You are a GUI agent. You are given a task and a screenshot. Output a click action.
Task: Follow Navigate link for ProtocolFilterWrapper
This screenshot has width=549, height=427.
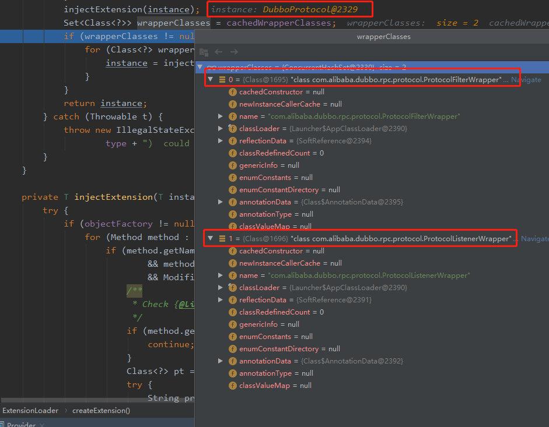(526, 80)
